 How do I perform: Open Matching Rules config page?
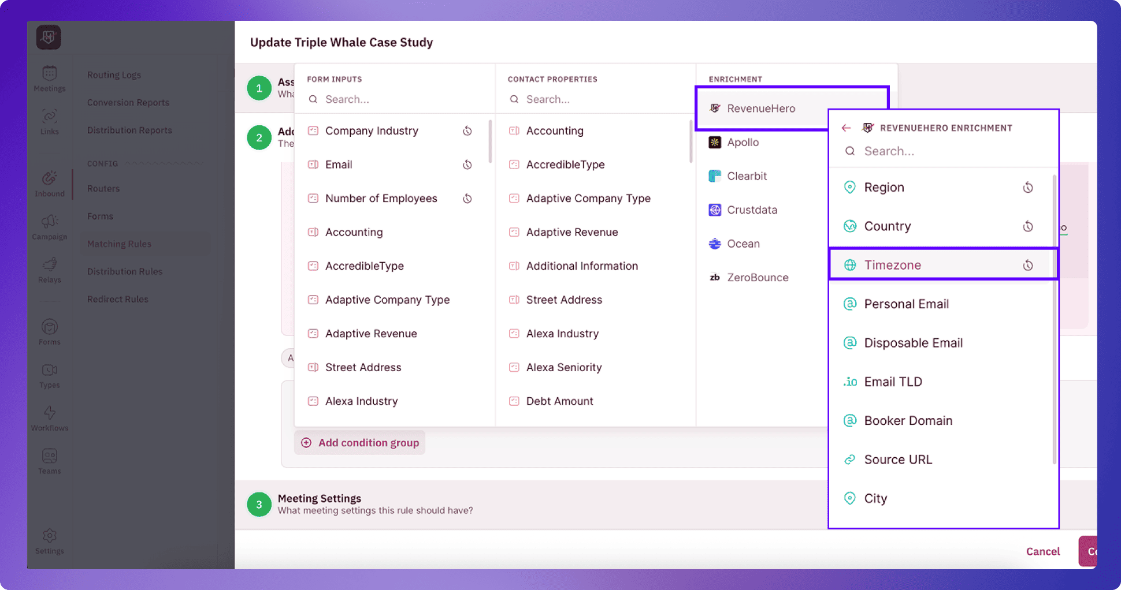pyautogui.click(x=119, y=244)
